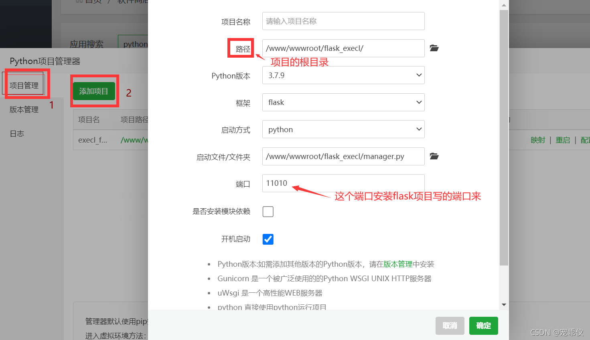This screenshot has width=590, height=340.
Task: Click the scrollbar's down arrow
Action: coord(504,304)
